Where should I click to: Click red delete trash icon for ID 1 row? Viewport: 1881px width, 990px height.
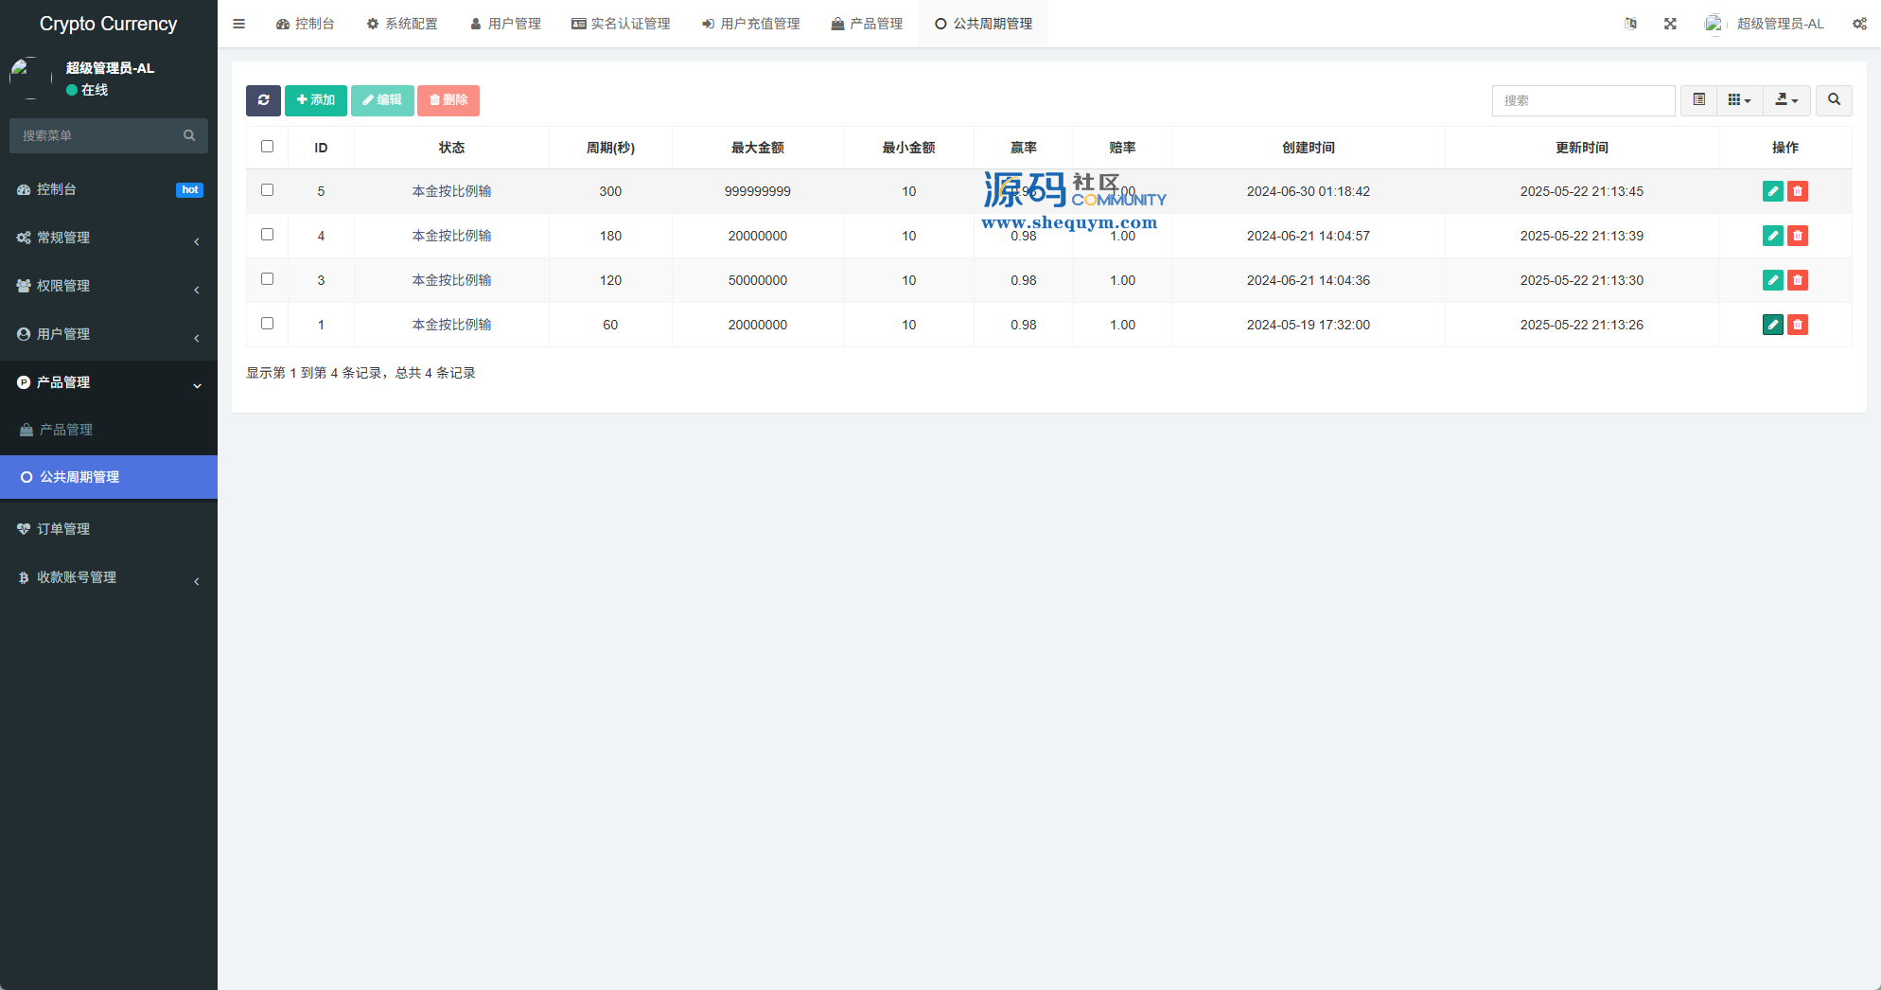(x=1798, y=325)
